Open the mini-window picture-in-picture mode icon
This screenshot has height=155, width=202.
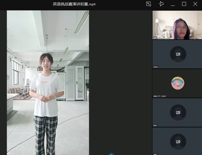pos(149,4)
